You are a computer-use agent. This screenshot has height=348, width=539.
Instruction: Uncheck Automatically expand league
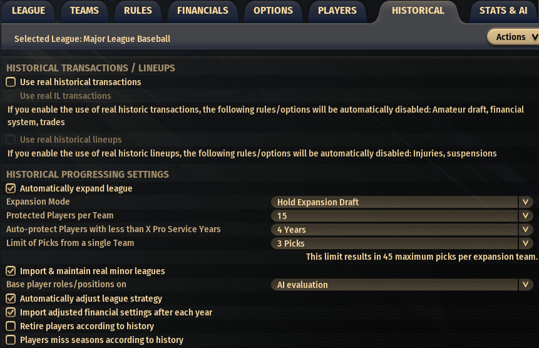point(11,188)
